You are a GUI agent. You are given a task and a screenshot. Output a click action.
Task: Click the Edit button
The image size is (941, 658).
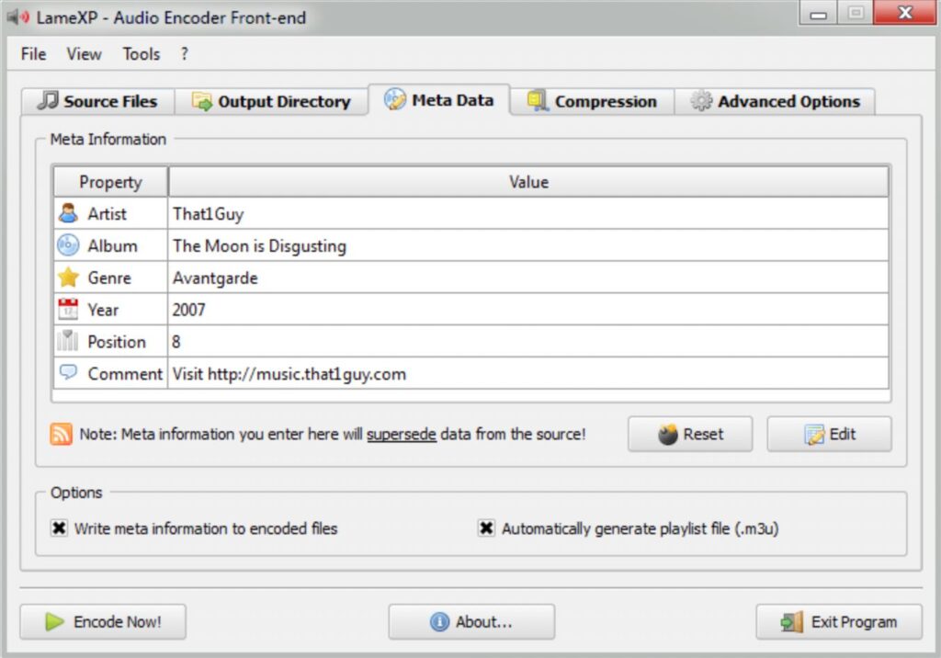(x=830, y=434)
